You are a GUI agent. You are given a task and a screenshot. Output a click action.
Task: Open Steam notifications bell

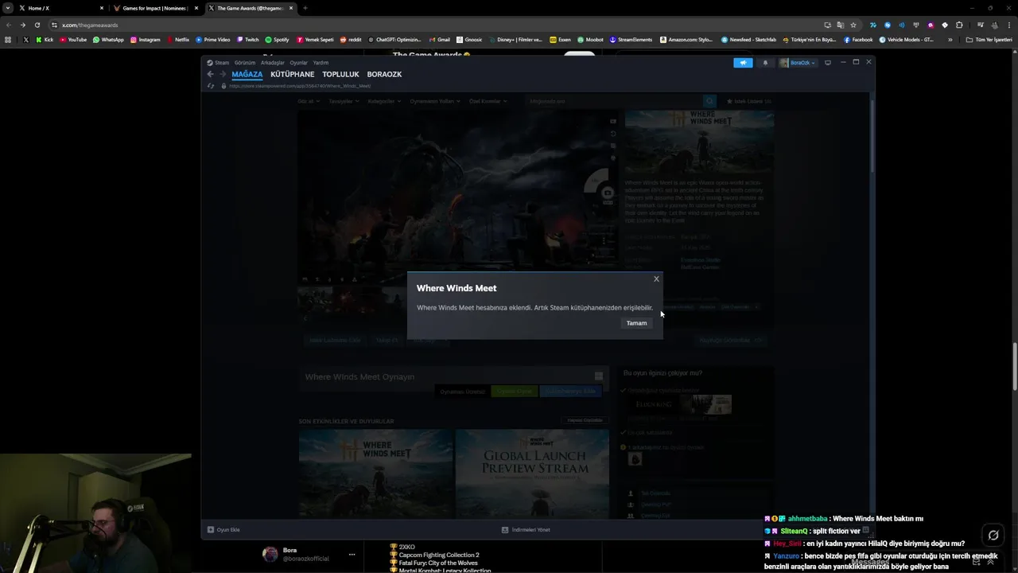pos(765,63)
